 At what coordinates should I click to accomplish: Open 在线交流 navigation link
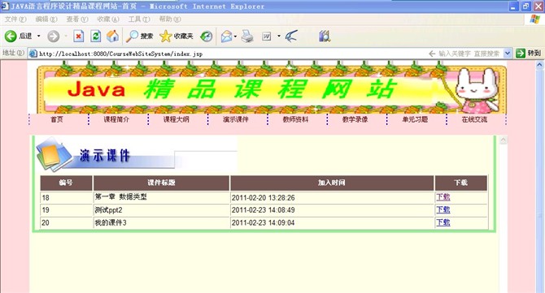tap(474, 119)
